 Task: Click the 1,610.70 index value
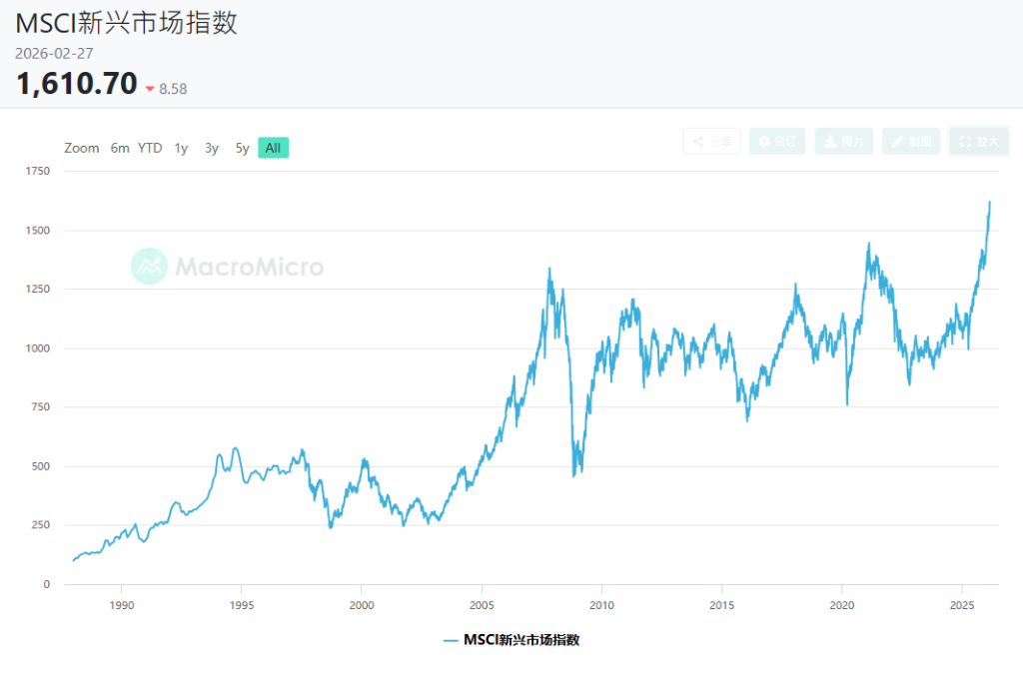(76, 84)
